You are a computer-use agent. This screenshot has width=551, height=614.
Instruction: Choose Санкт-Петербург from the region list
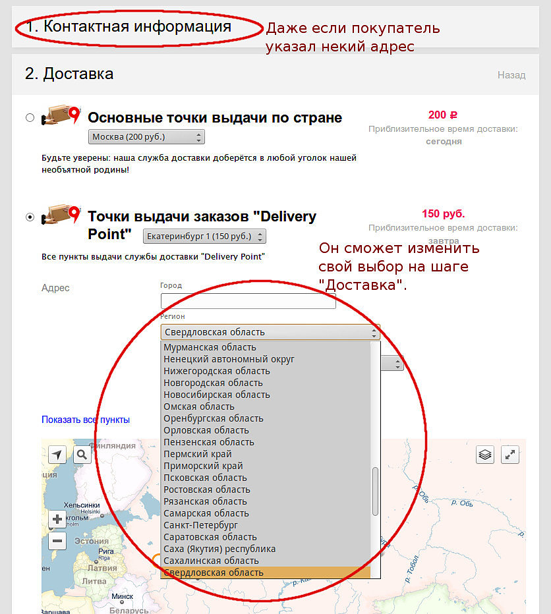pos(200,525)
